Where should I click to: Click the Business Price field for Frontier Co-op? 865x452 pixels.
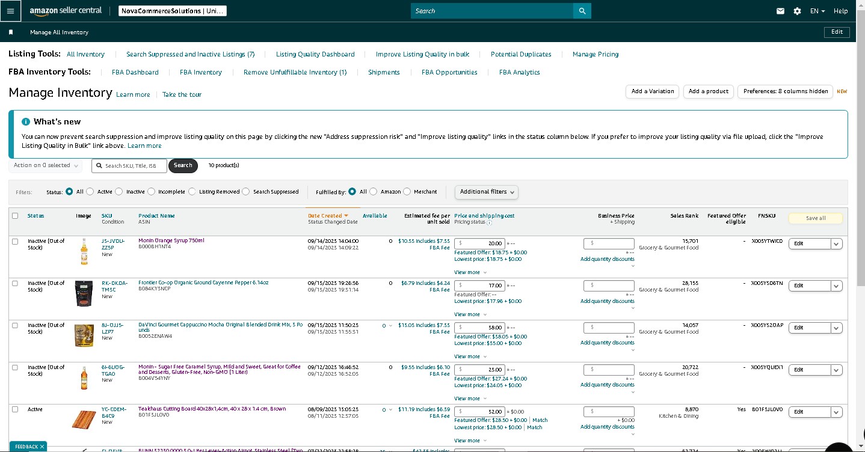coord(609,286)
